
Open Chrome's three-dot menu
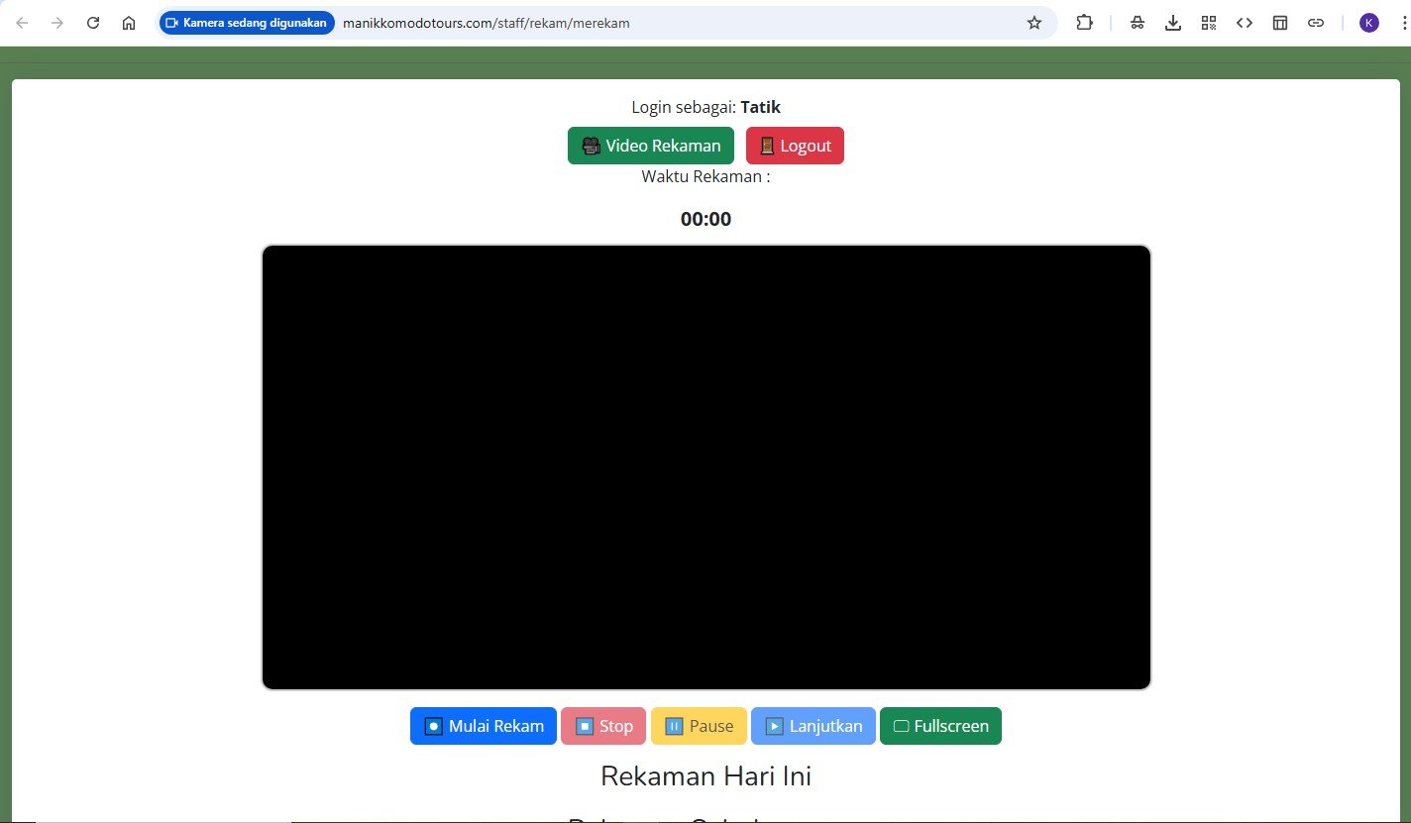[x=1397, y=23]
